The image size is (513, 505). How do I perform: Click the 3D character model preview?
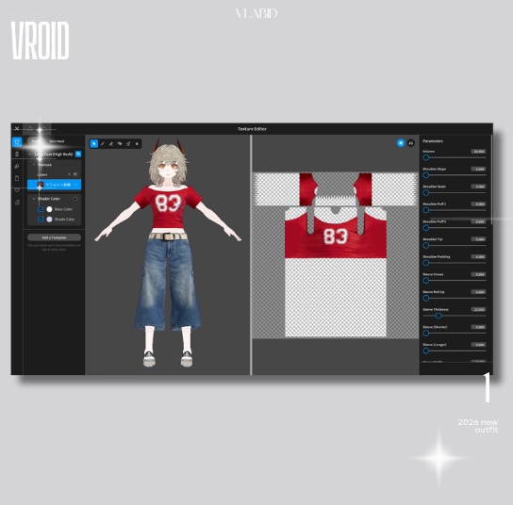[x=168, y=252]
